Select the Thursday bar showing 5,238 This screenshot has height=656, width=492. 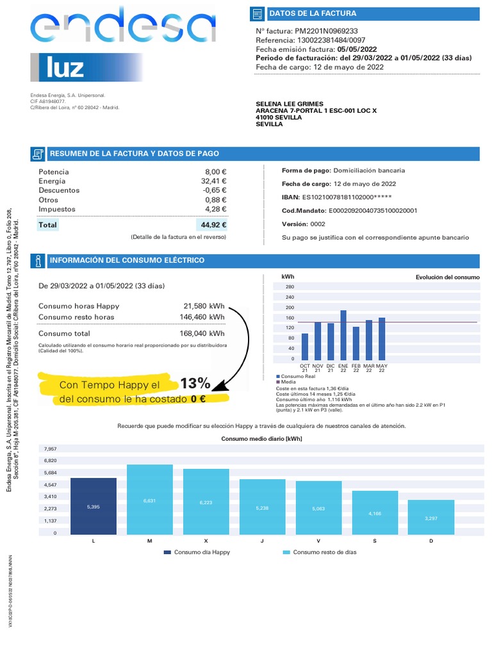point(262,507)
